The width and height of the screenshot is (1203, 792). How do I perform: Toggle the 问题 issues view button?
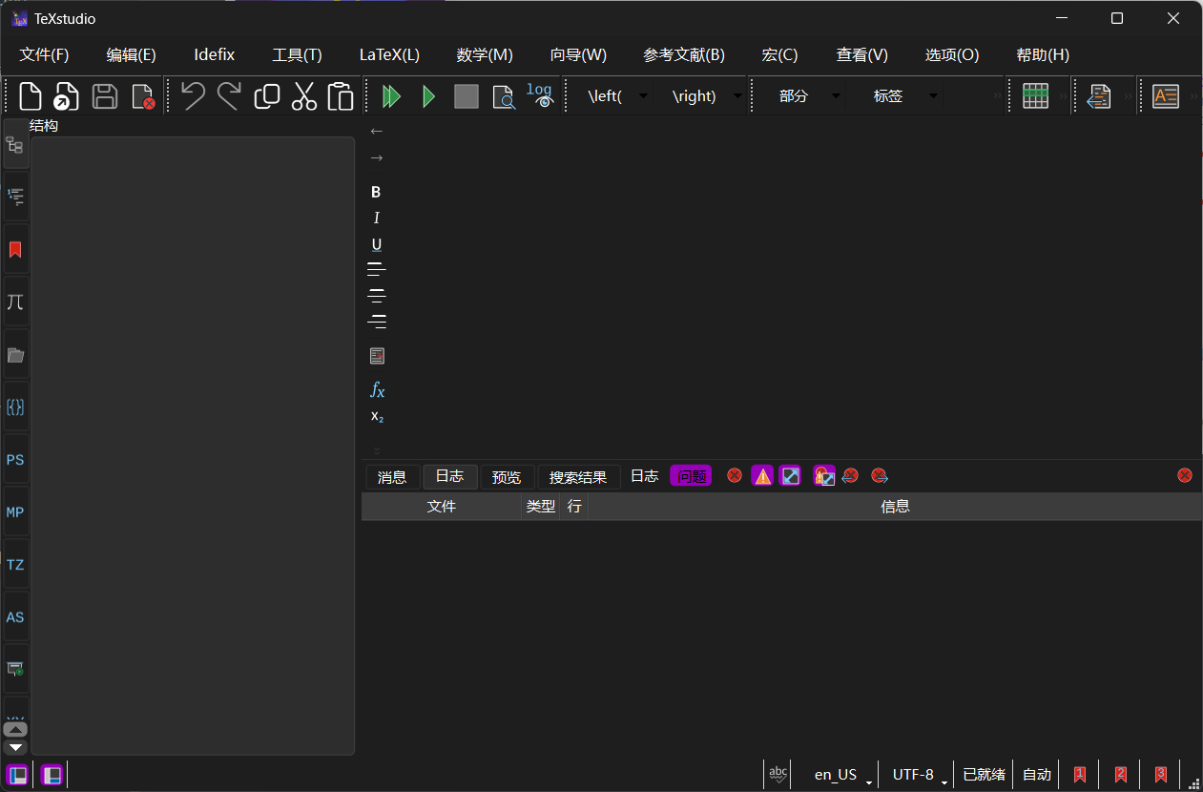pyautogui.click(x=691, y=476)
